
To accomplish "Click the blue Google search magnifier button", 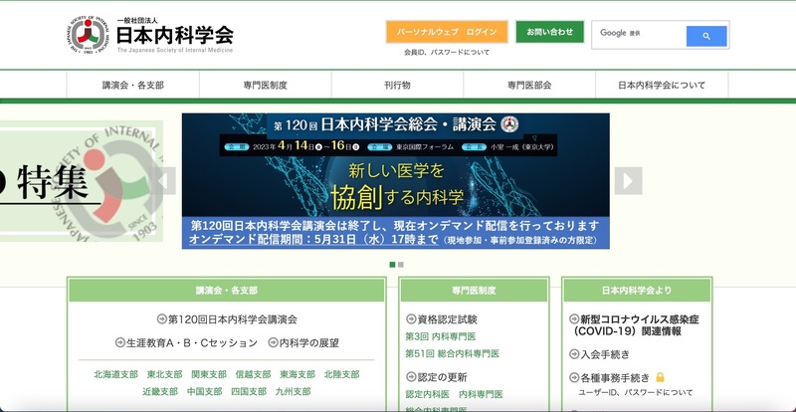I will [x=706, y=35].
